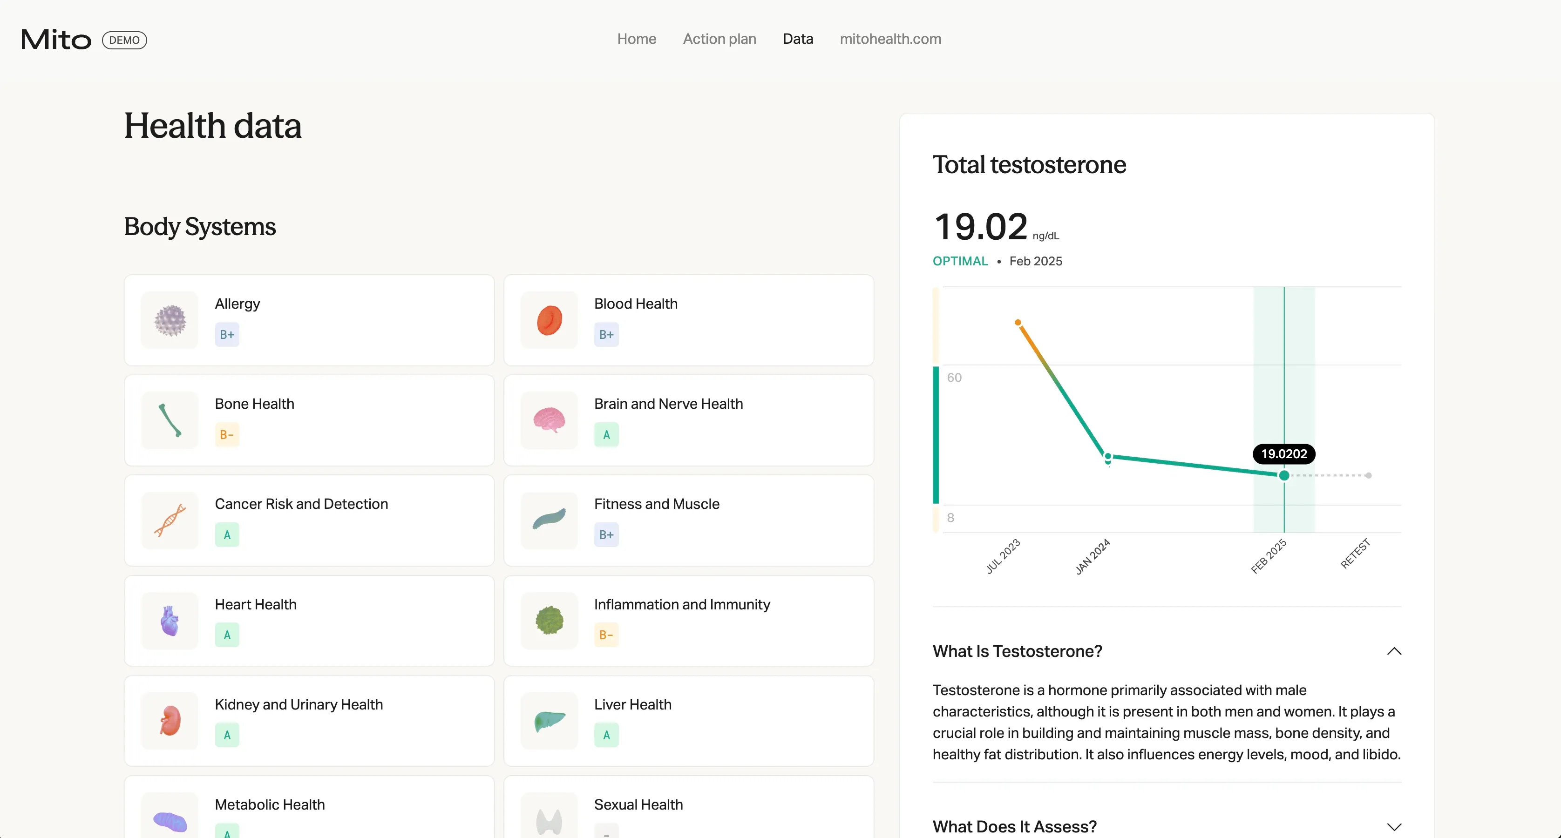Click the DNA strand Cancer Risk icon
The width and height of the screenshot is (1561, 838).
pos(170,520)
